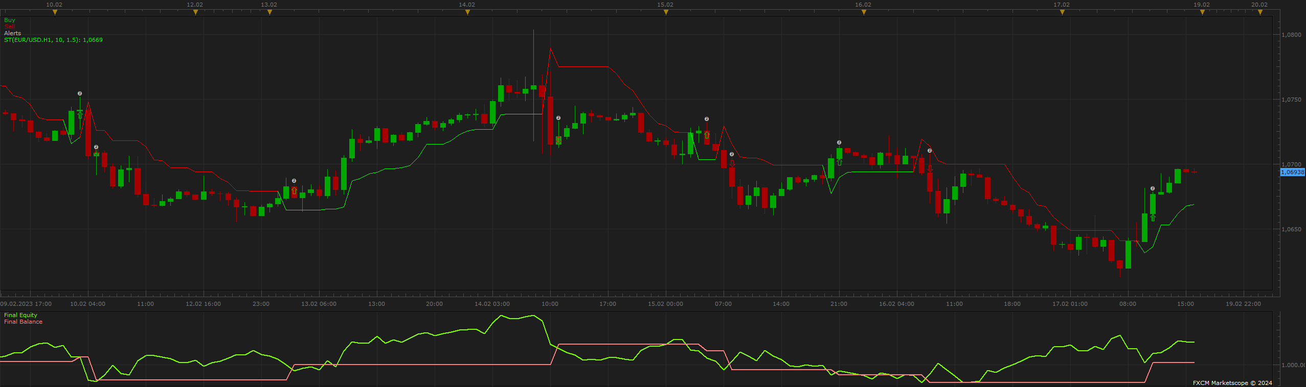Click the current price tag 1,06938
1306x387 pixels.
click(x=1292, y=172)
